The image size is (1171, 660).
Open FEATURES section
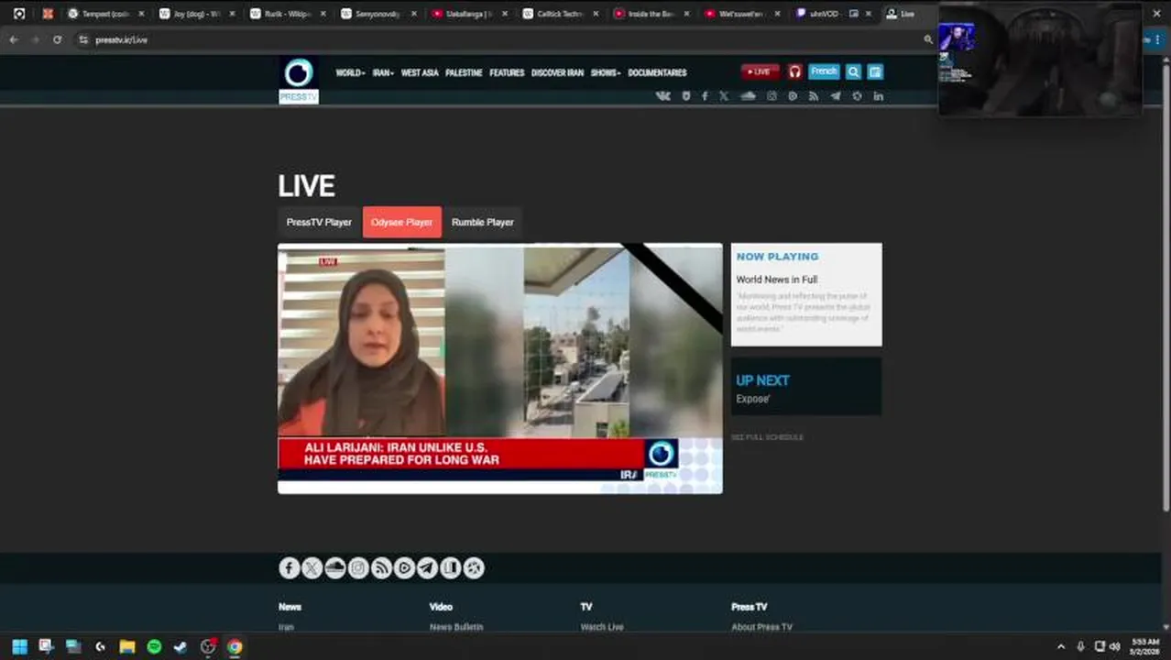point(507,72)
